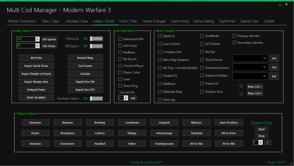This screenshot has width=294, height=166.
Task: Click the SpawnTrap question mark help button
Action: (x=268, y=142)
